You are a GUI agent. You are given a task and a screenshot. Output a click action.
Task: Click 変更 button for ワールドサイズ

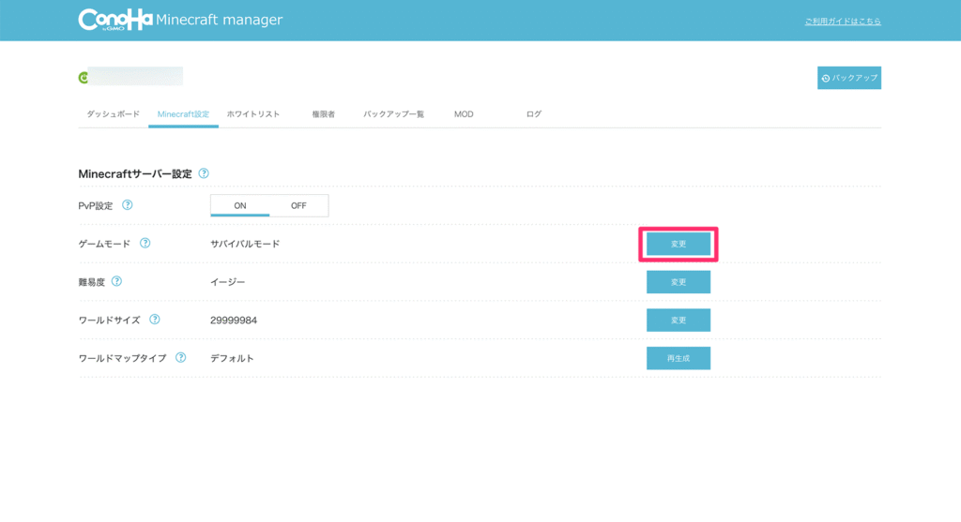(679, 321)
